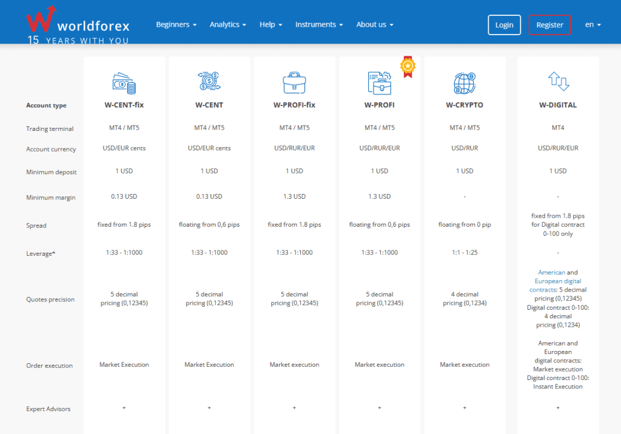Click the W-PROFI-fix briefcase icon
Screen dimensions: 621x434
tap(294, 83)
